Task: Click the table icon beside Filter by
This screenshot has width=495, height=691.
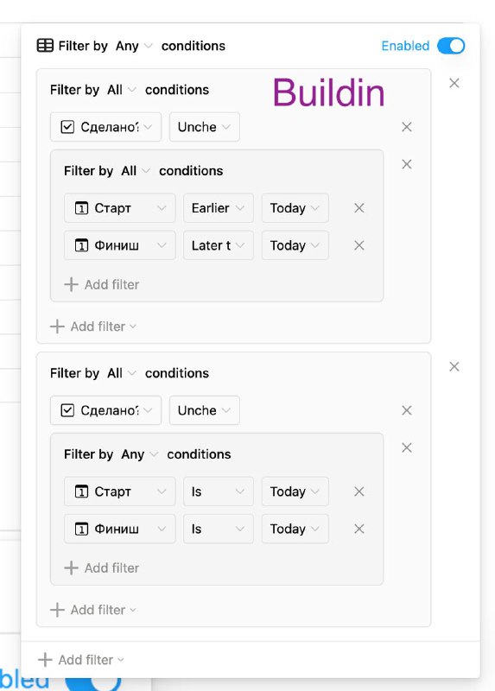Action: pyautogui.click(x=45, y=46)
